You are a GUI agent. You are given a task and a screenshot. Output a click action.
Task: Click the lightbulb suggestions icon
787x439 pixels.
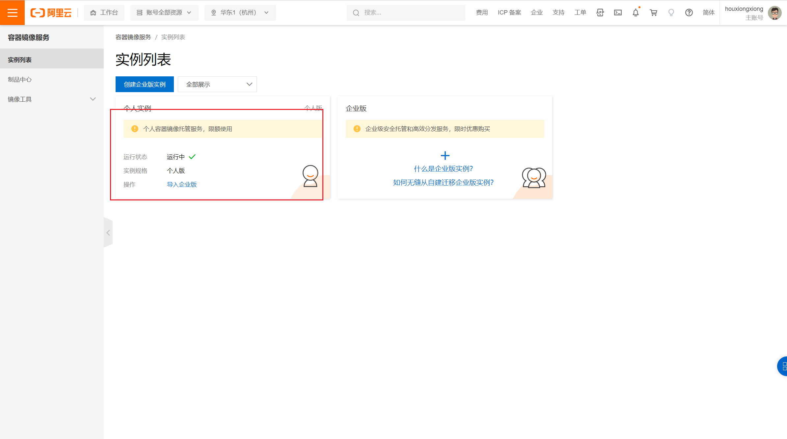[x=671, y=13]
